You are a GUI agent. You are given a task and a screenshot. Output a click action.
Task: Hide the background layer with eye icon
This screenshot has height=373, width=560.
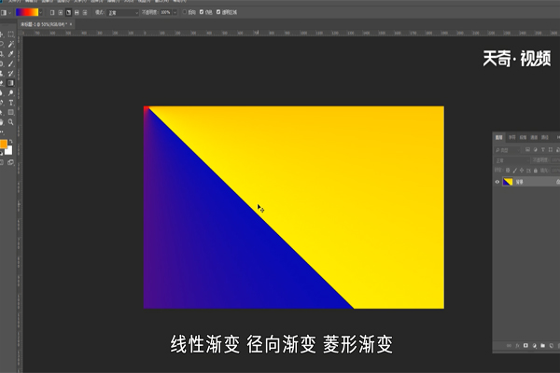[x=497, y=182]
